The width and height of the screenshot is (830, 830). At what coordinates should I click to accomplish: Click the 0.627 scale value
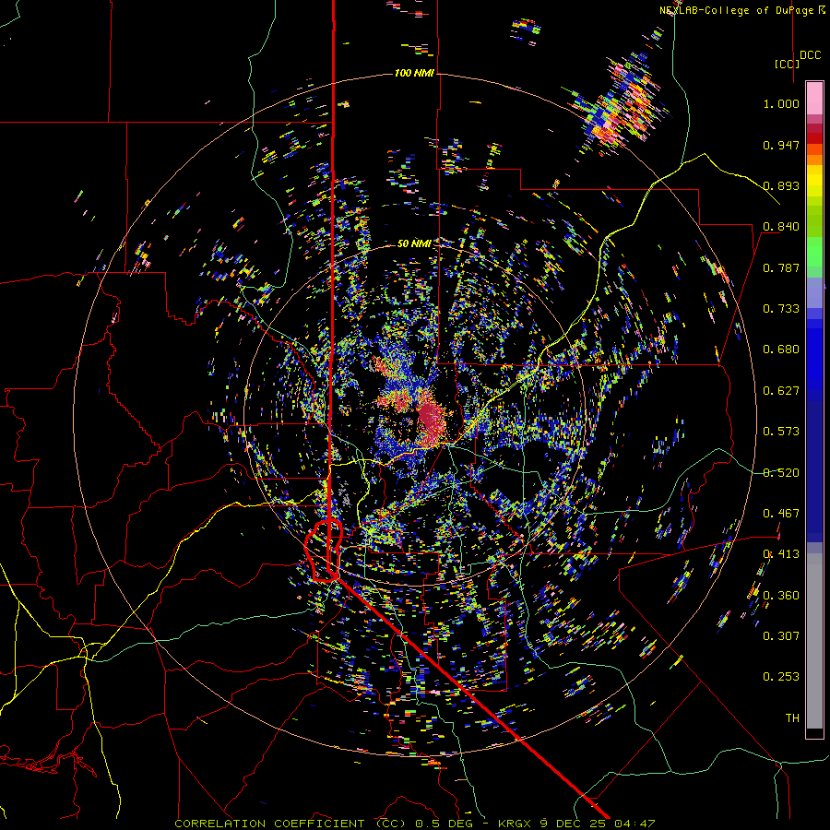pyautogui.click(x=781, y=391)
